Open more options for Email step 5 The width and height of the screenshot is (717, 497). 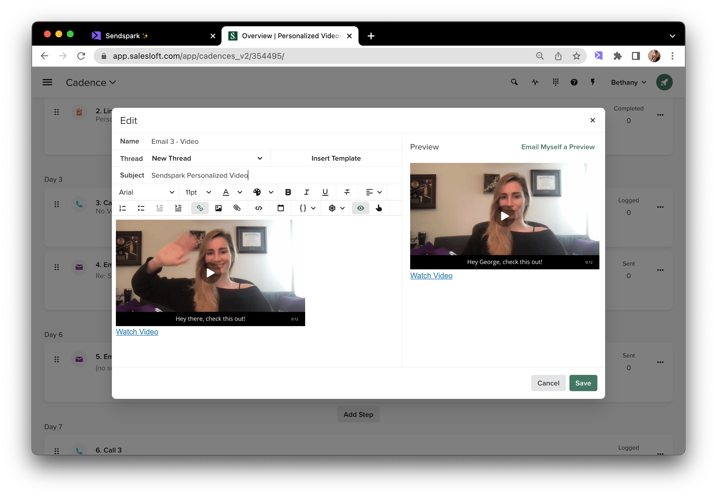[x=660, y=362]
